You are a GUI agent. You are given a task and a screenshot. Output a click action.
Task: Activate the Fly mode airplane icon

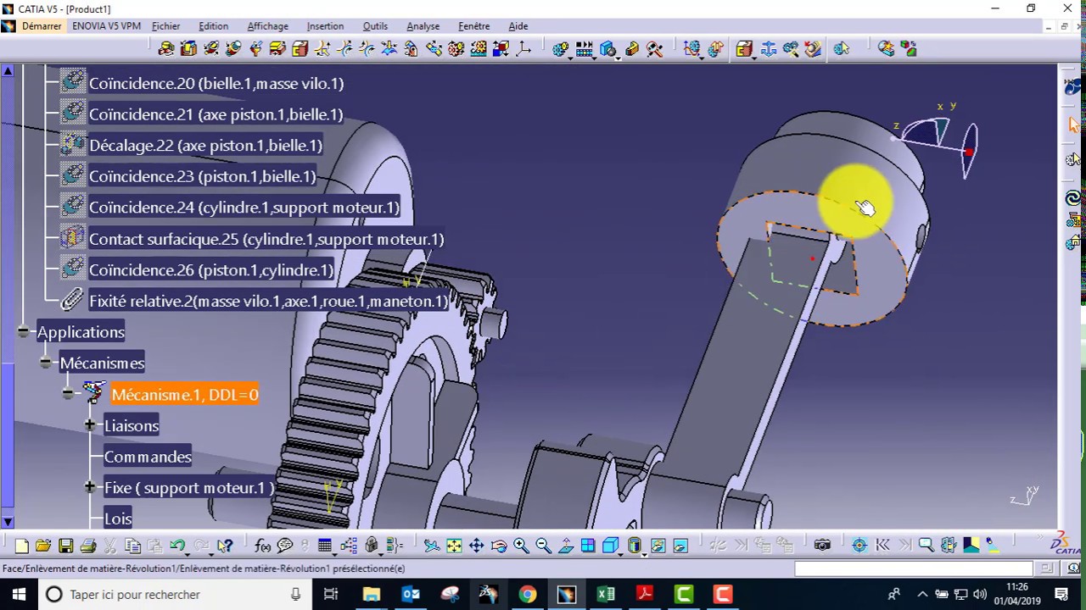pyautogui.click(x=432, y=546)
